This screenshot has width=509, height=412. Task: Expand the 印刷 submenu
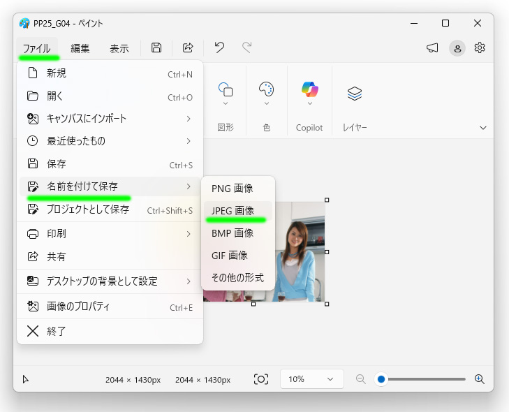pos(110,234)
